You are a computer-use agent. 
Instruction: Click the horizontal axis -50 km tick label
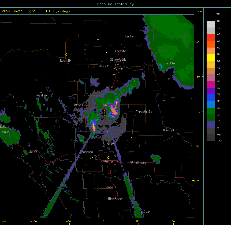pyautogui.click(x=68, y=221)
